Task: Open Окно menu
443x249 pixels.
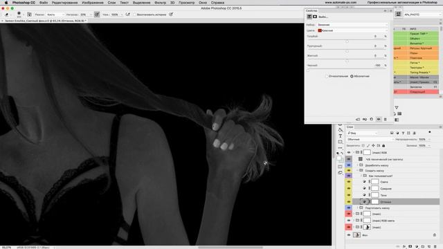Action: 203,2
